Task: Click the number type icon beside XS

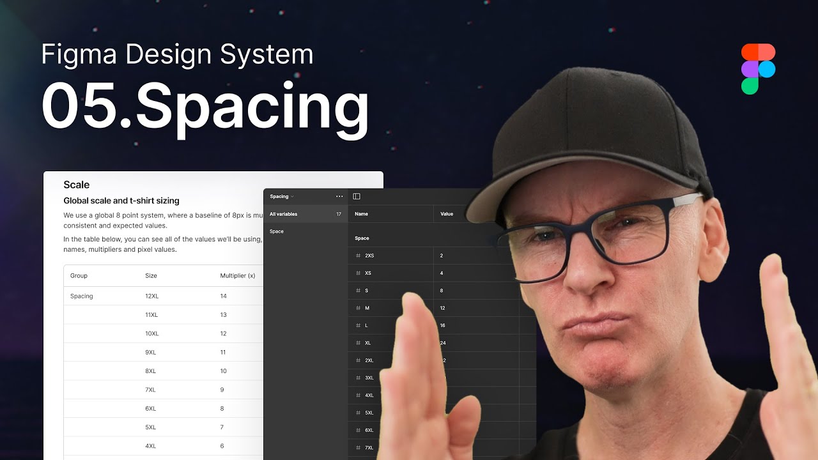Action: pos(358,273)
